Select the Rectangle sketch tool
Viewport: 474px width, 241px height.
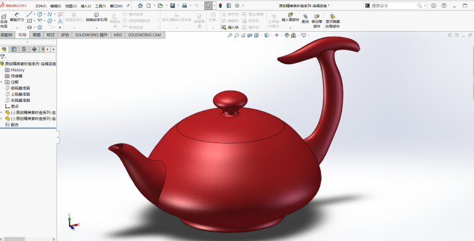point(29,21)
